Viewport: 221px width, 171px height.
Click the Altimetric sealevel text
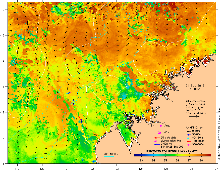click(x=196, y=101)
